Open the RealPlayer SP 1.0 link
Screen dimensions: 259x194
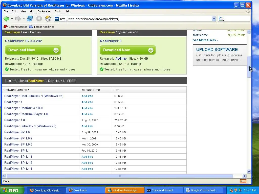pyautogui.click(x=17, y=132)
